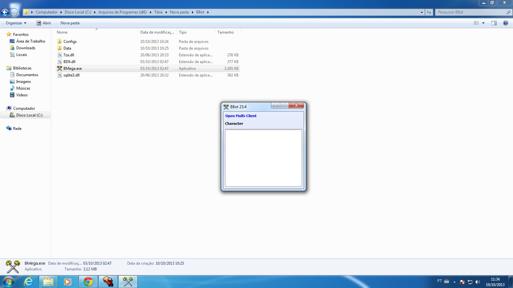Click the empty Character list box
The image size is (513, 288).
click(x=263, y=158)
